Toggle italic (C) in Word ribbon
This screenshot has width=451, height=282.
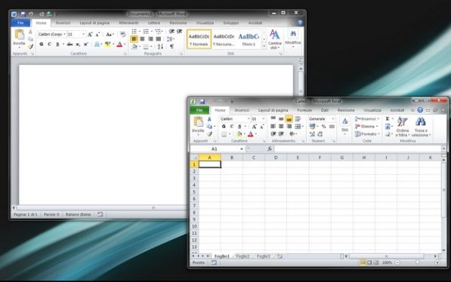tap(49, 44)
